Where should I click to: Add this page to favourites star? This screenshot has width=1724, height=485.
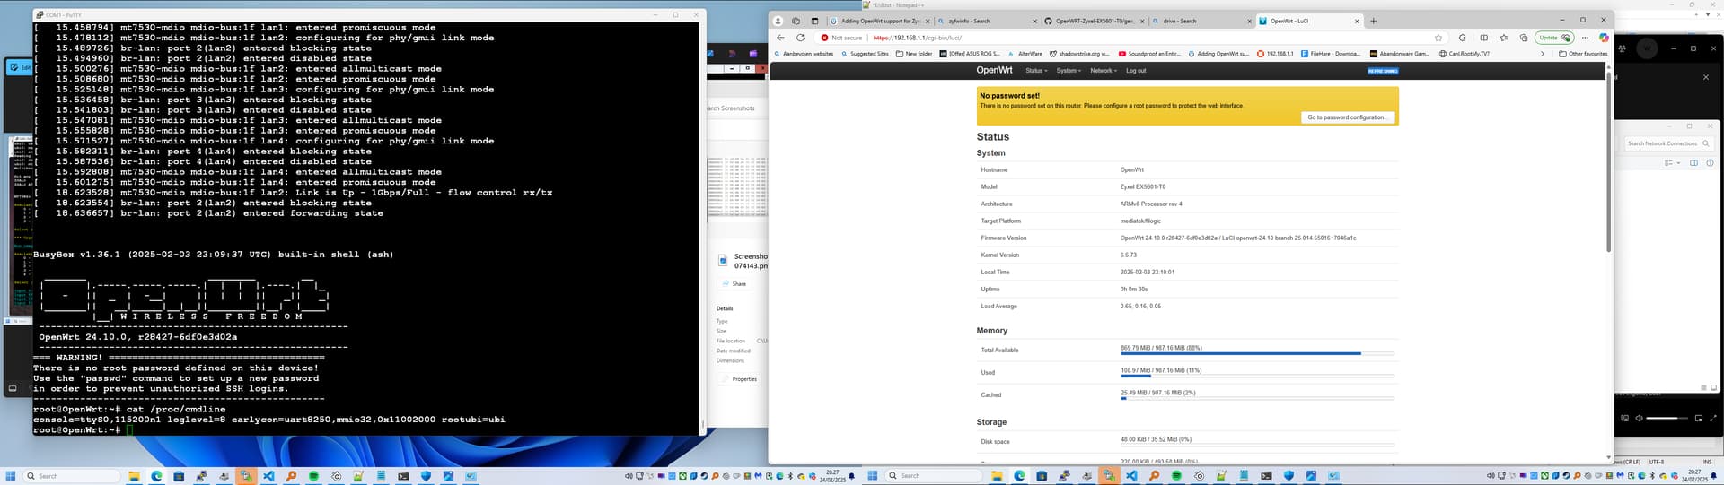click(x=1438, y=38)
